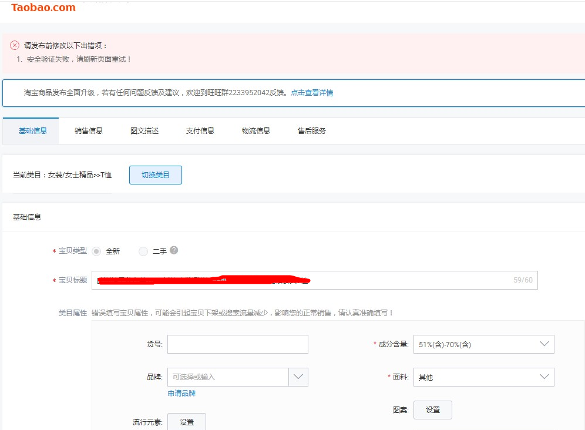585x430 pixels.
Task: Click the 点击查看详情 link
Action: 312,93
